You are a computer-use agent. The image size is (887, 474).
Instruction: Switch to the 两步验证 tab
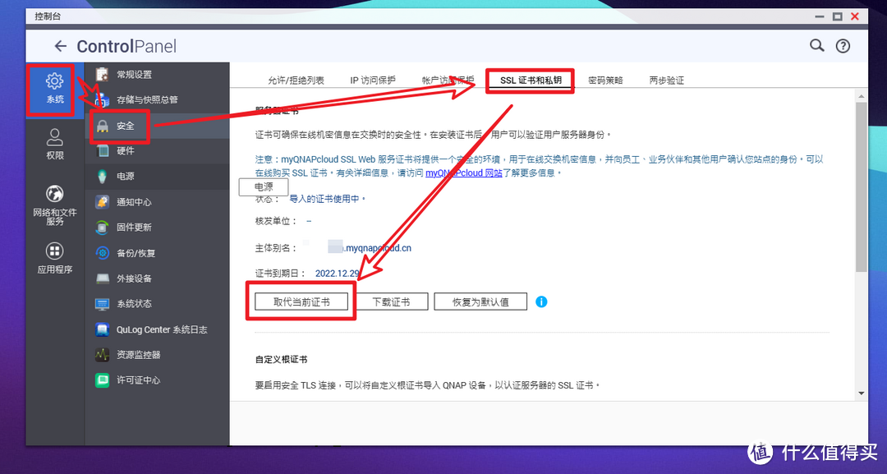pyautogui.click(x=666, y=81)
